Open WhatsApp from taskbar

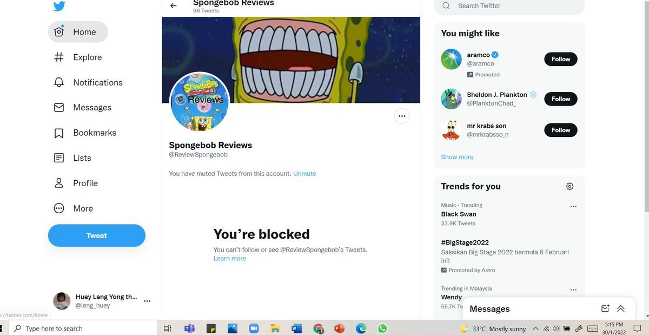coord(382,329)
